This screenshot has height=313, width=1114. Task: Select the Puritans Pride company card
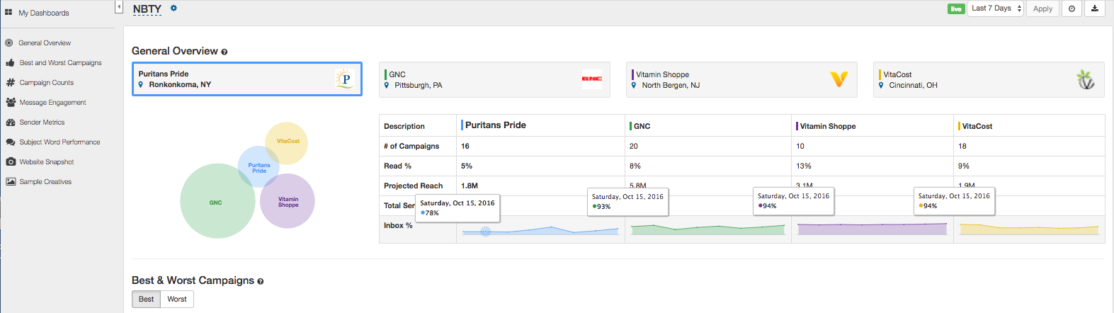coord(247,79)
